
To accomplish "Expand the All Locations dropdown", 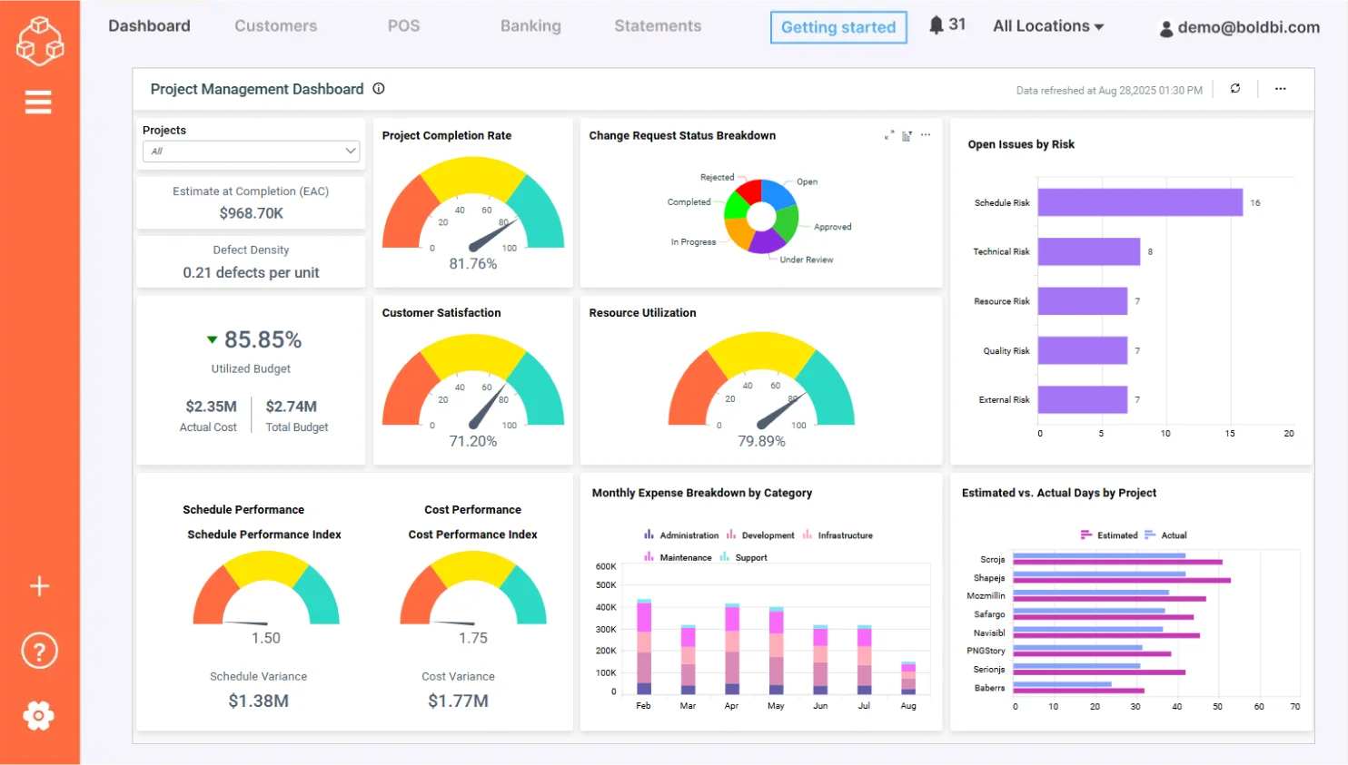I will pos(1047,25).
